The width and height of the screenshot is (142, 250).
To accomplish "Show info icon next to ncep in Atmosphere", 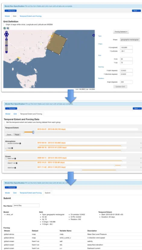I will click(12, 148).
